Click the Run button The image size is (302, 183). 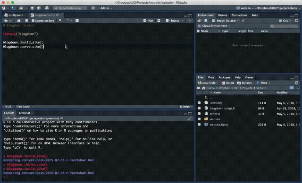[x=148, y=21]
